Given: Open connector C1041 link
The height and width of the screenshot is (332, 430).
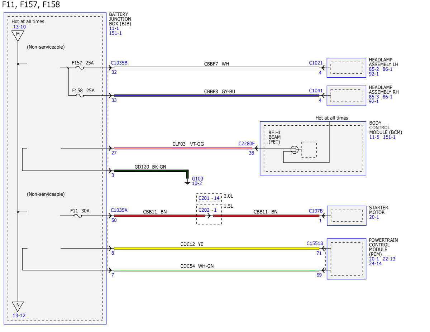Looking at the screenshot, I should [316, 91].
